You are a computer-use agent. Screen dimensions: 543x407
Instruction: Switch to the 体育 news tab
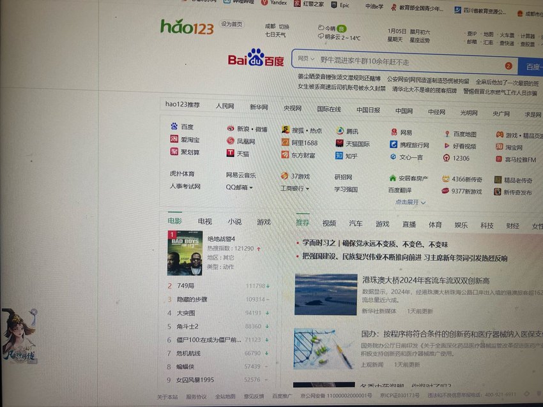tap(435, 225)
